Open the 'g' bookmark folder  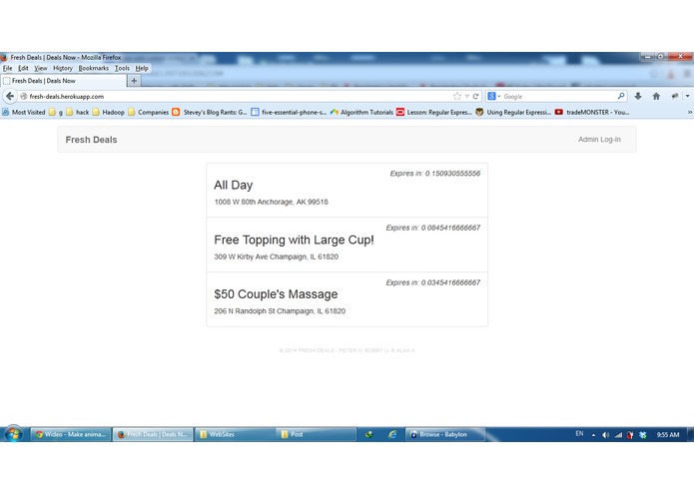[56, 113]
